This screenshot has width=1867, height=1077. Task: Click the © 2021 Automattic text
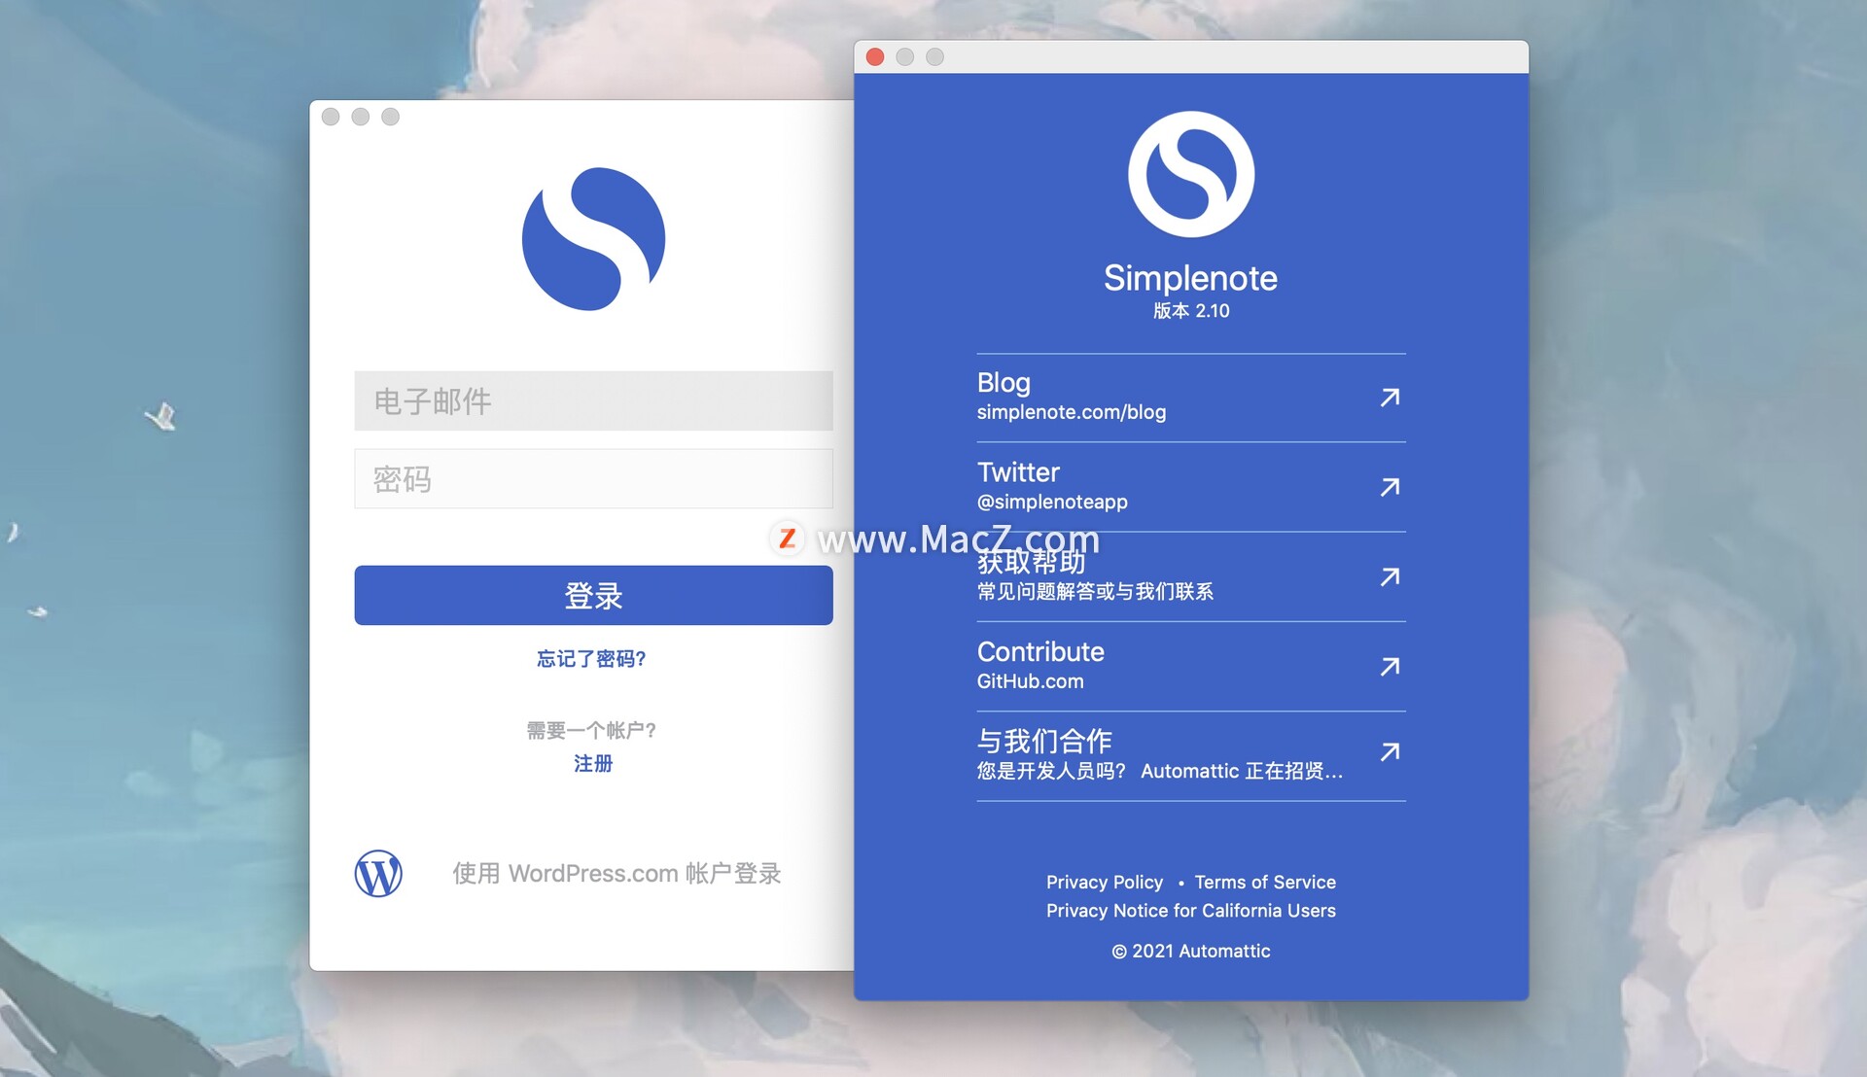1191,951
